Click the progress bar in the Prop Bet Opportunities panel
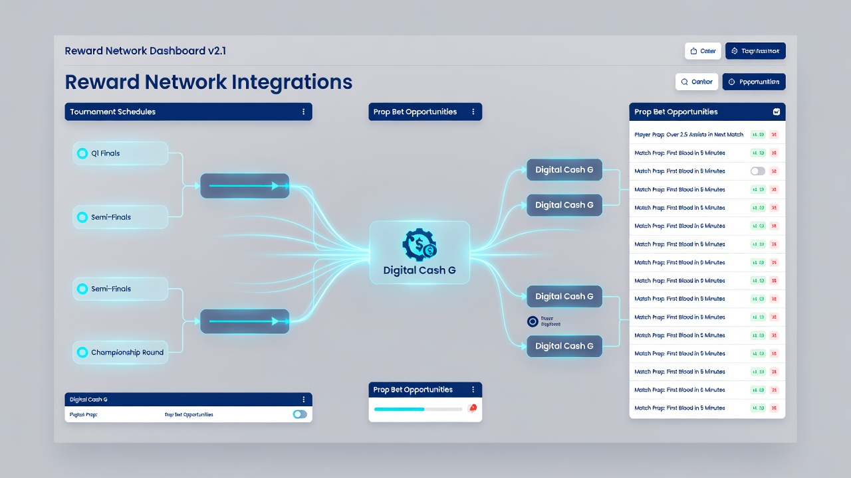This screenshot has height=478, width=851. [x=418, y=409]
